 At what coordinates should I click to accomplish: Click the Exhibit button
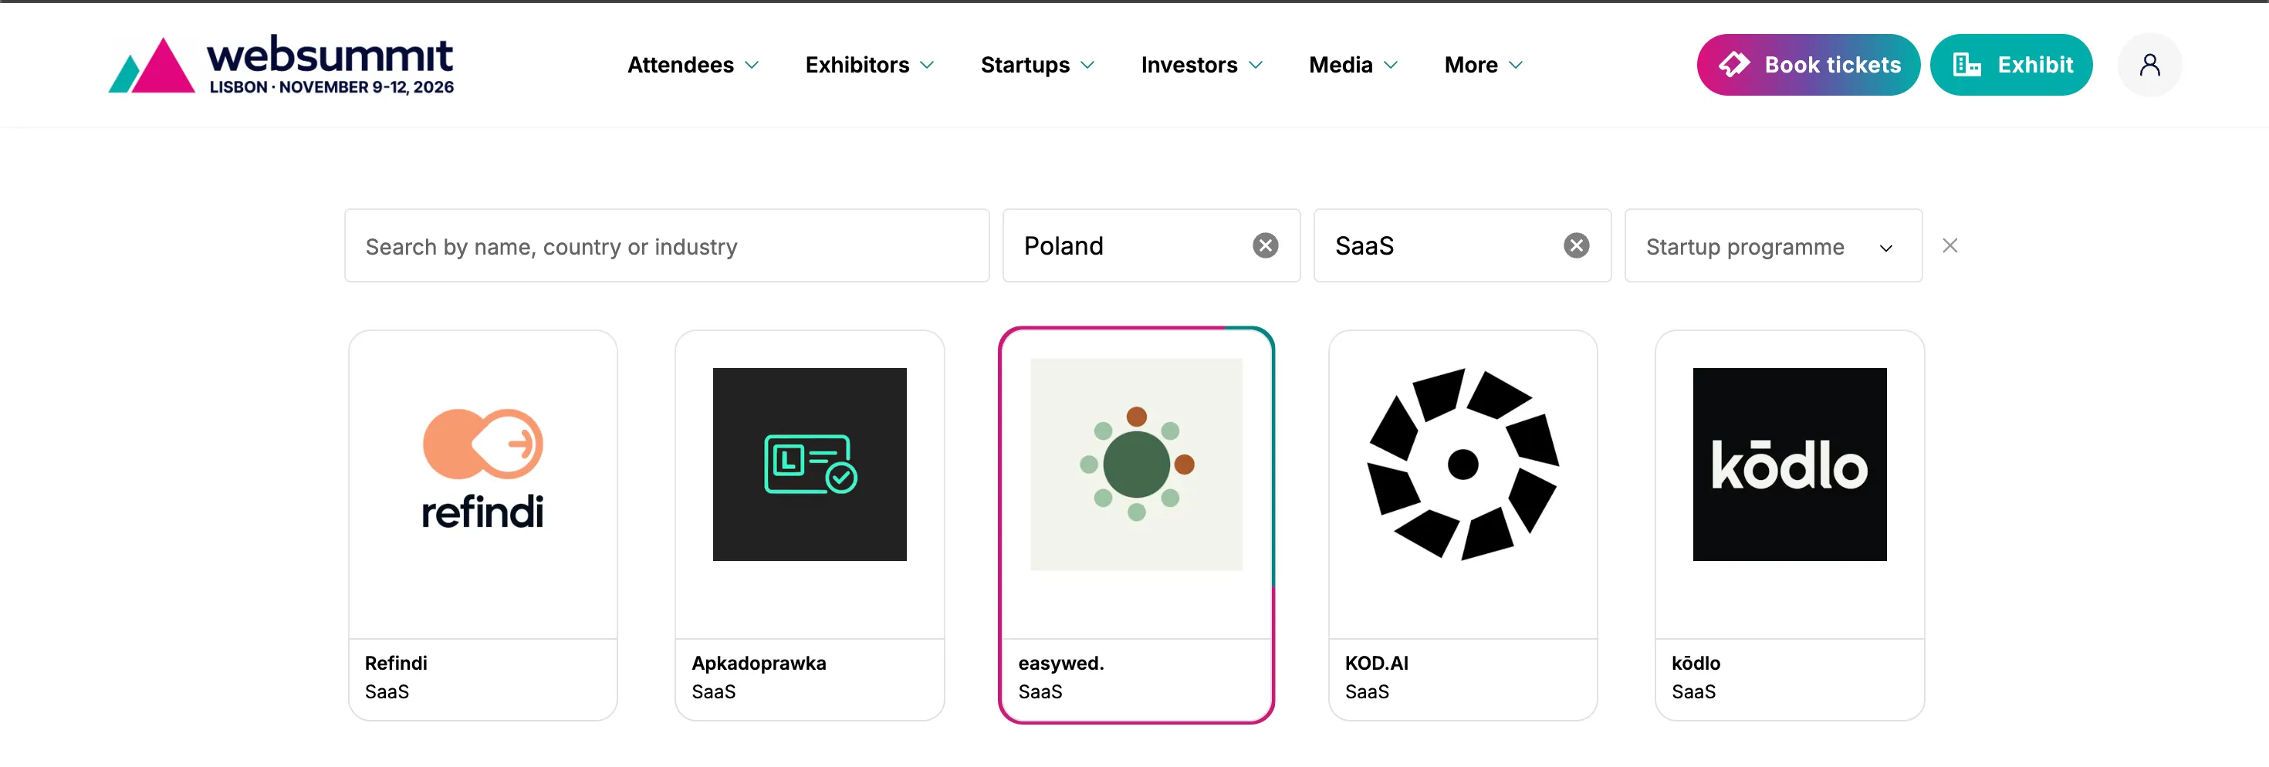pyautogui.click(x=2010, y=65)
